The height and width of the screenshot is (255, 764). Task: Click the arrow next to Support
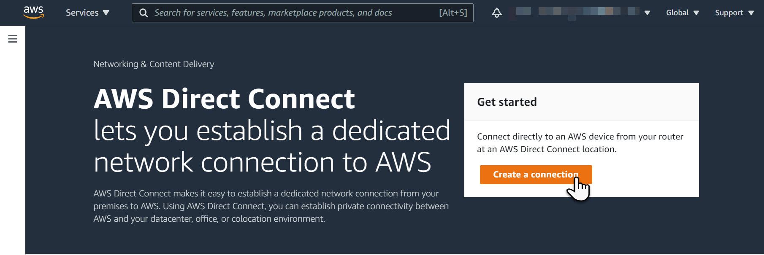[x=751, y=13]
